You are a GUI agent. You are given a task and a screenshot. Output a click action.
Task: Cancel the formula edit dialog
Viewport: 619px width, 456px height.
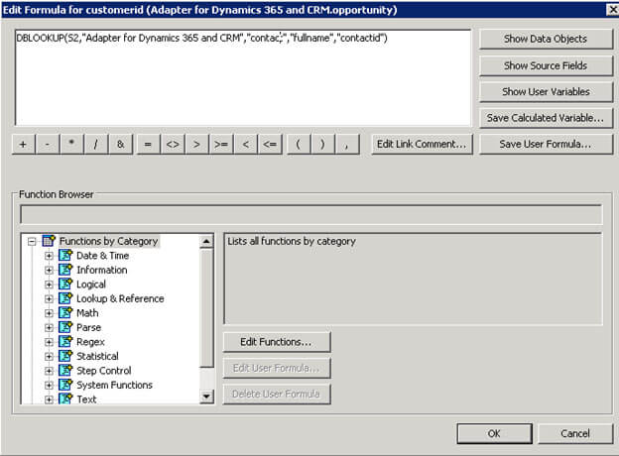click(x=575, y=433)
